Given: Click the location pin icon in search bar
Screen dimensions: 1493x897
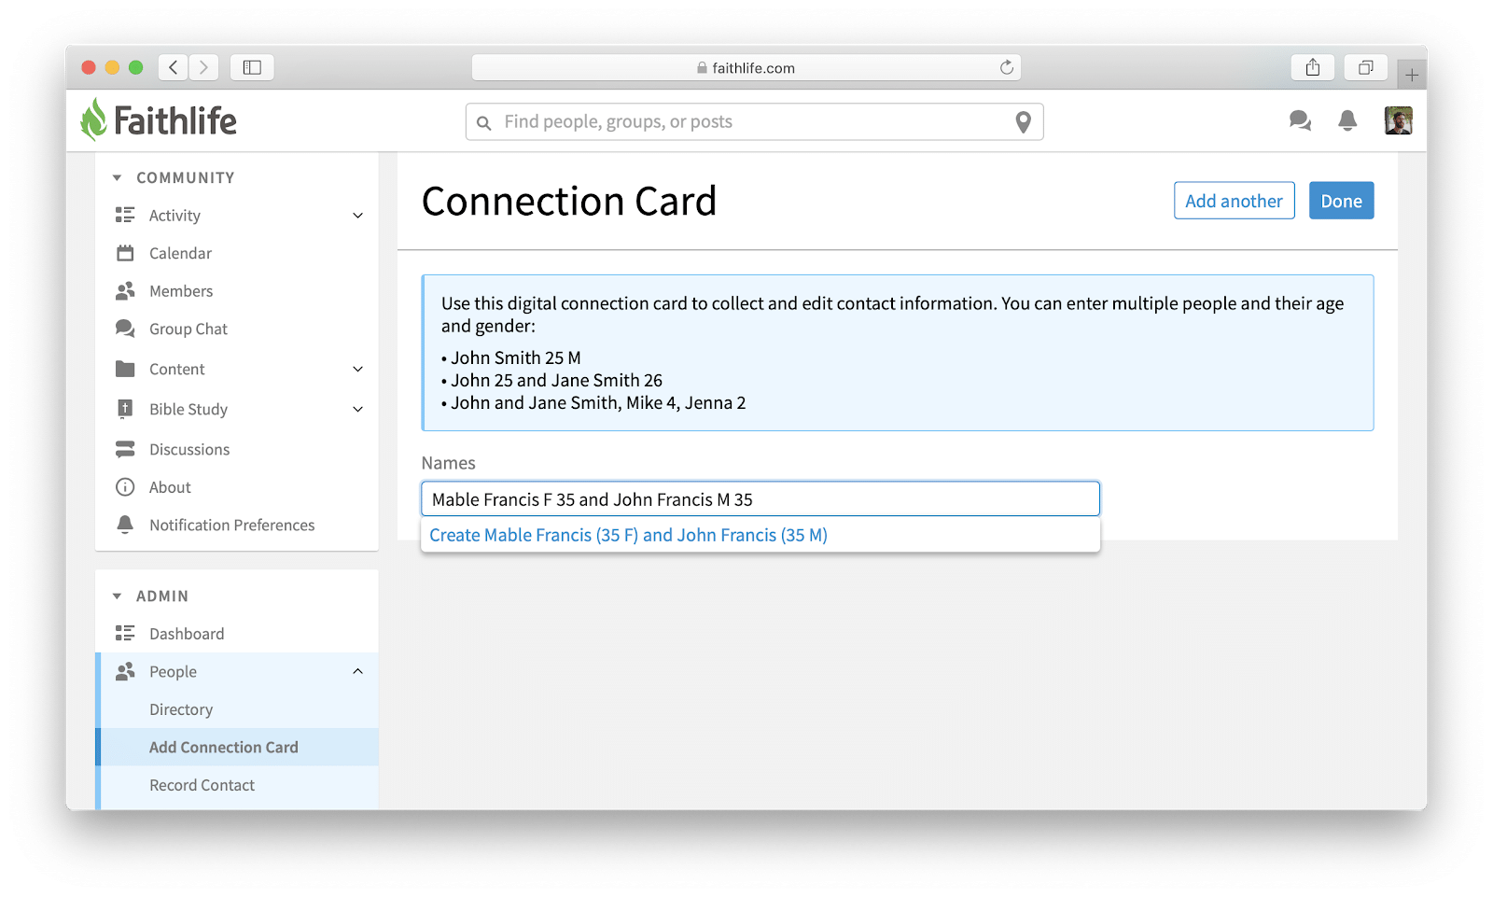Looking at the screenshot, I should coord(1023,122).
